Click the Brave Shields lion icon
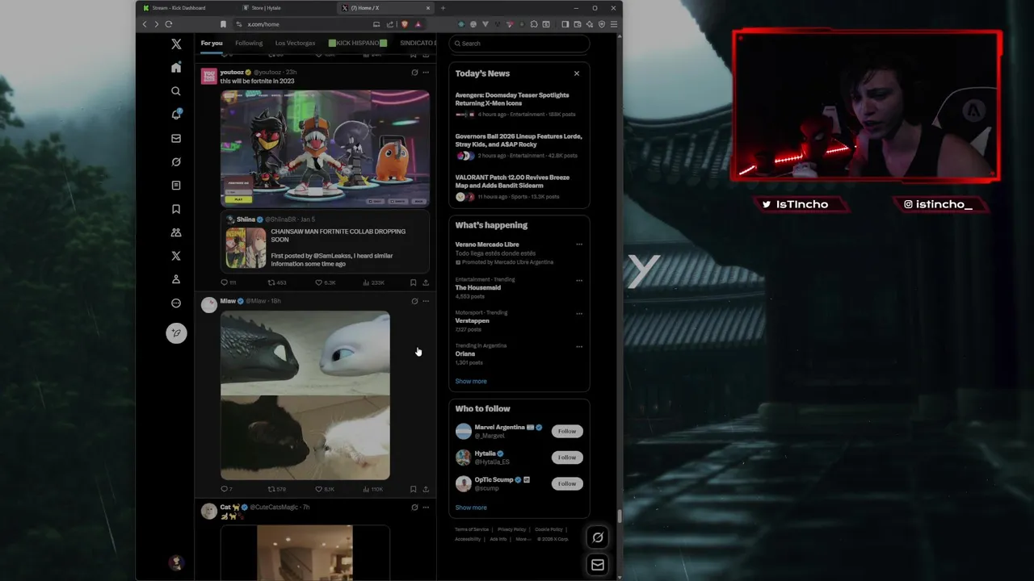The width and height of the screenshot is (1034, 581). 405,24
